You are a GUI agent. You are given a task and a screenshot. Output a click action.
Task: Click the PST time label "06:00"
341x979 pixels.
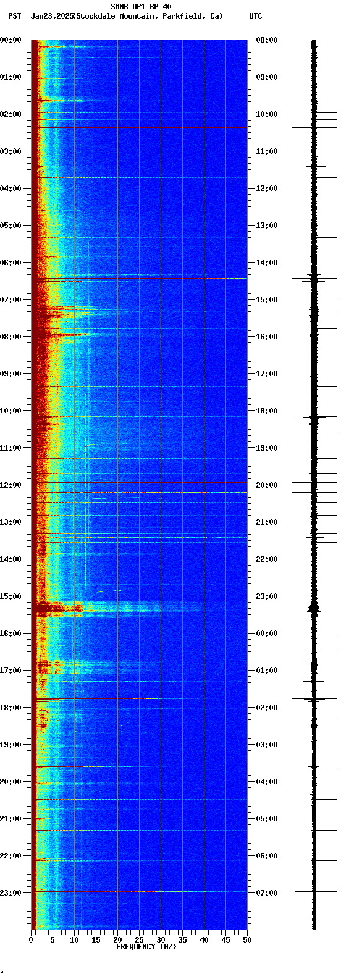[11, 262]
